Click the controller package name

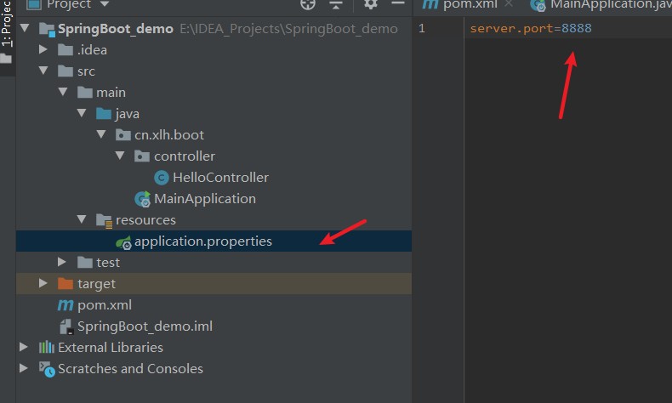tap(185, 156)
